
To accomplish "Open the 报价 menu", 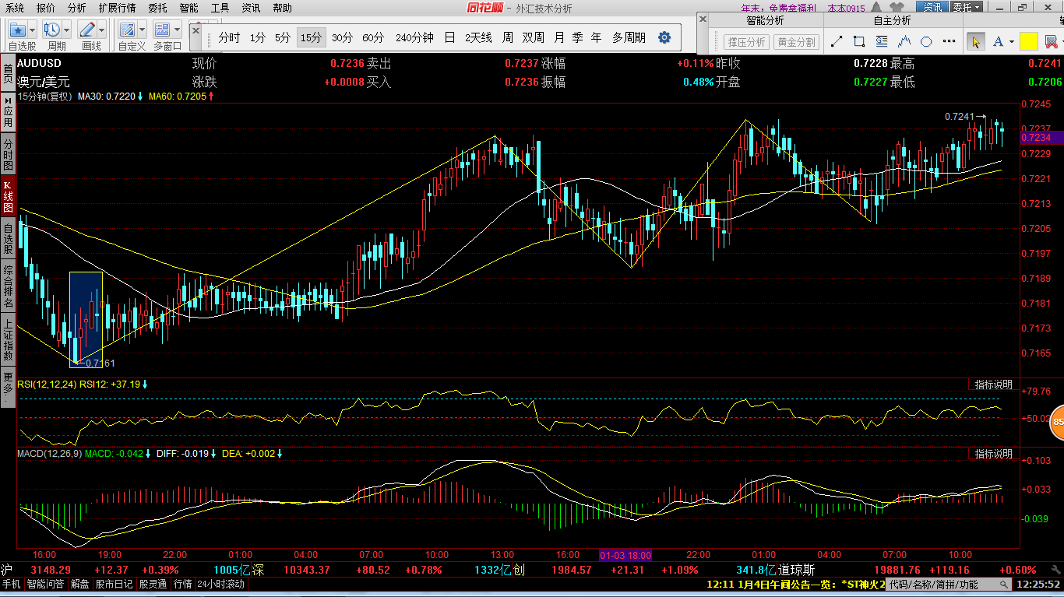I will click(x=46, y=8).
